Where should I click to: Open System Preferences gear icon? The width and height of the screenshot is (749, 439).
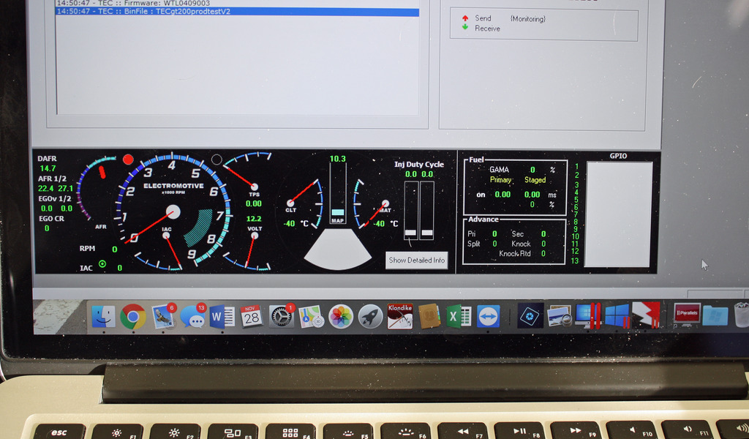281,316
